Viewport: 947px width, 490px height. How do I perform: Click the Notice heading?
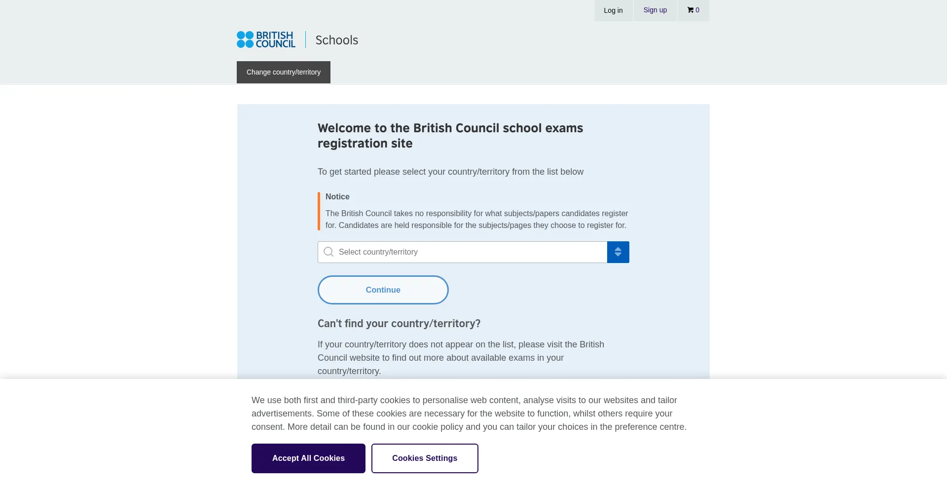(x=337, y=196)
